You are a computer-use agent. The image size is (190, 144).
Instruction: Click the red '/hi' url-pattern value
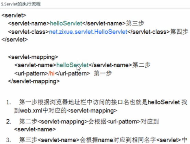(51, 74)
